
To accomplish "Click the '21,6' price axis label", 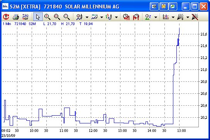I will click(x=204, y=34).
